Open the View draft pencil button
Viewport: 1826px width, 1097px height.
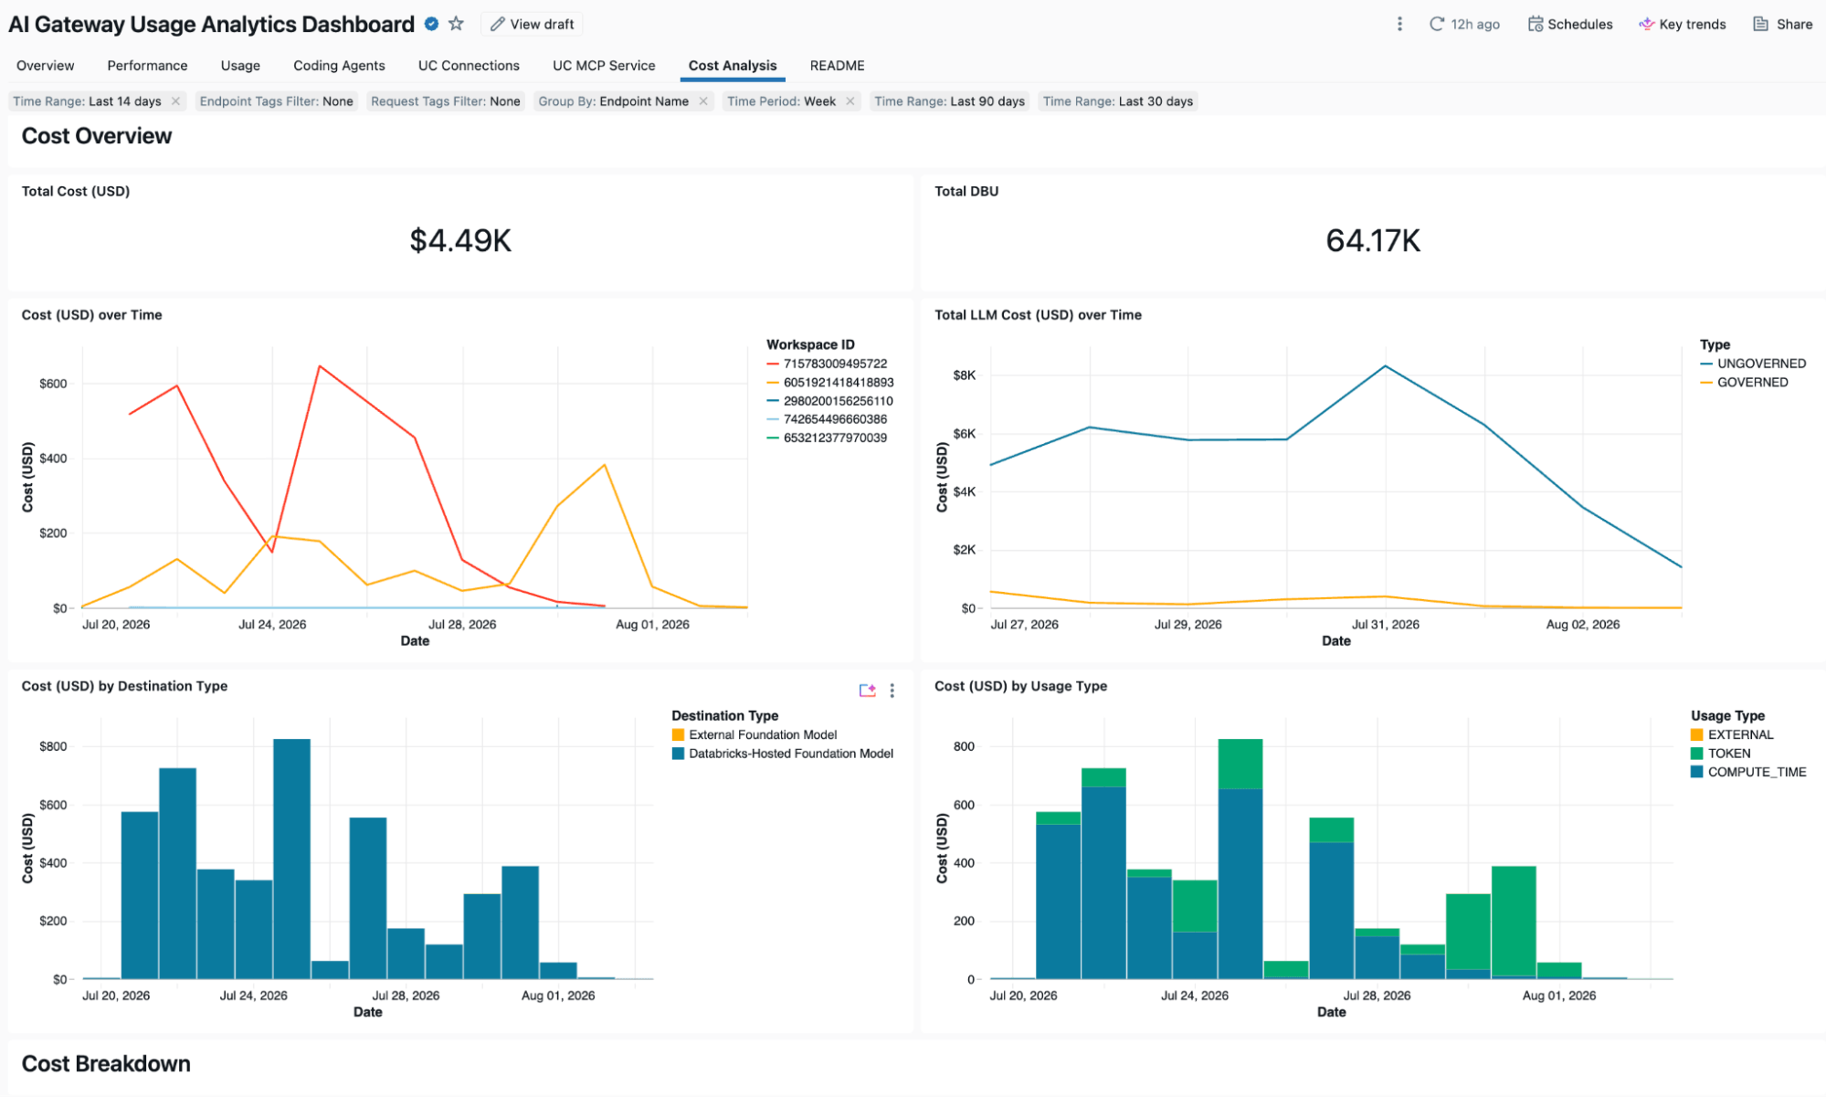click(532, 24)
